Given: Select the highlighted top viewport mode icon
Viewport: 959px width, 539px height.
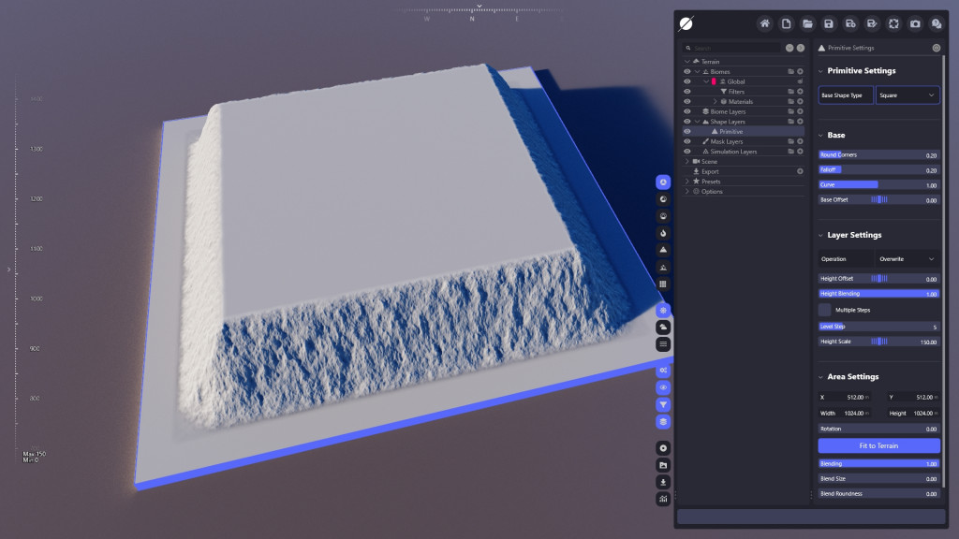Looking at the screenshot, I should (x=663, y=182).
